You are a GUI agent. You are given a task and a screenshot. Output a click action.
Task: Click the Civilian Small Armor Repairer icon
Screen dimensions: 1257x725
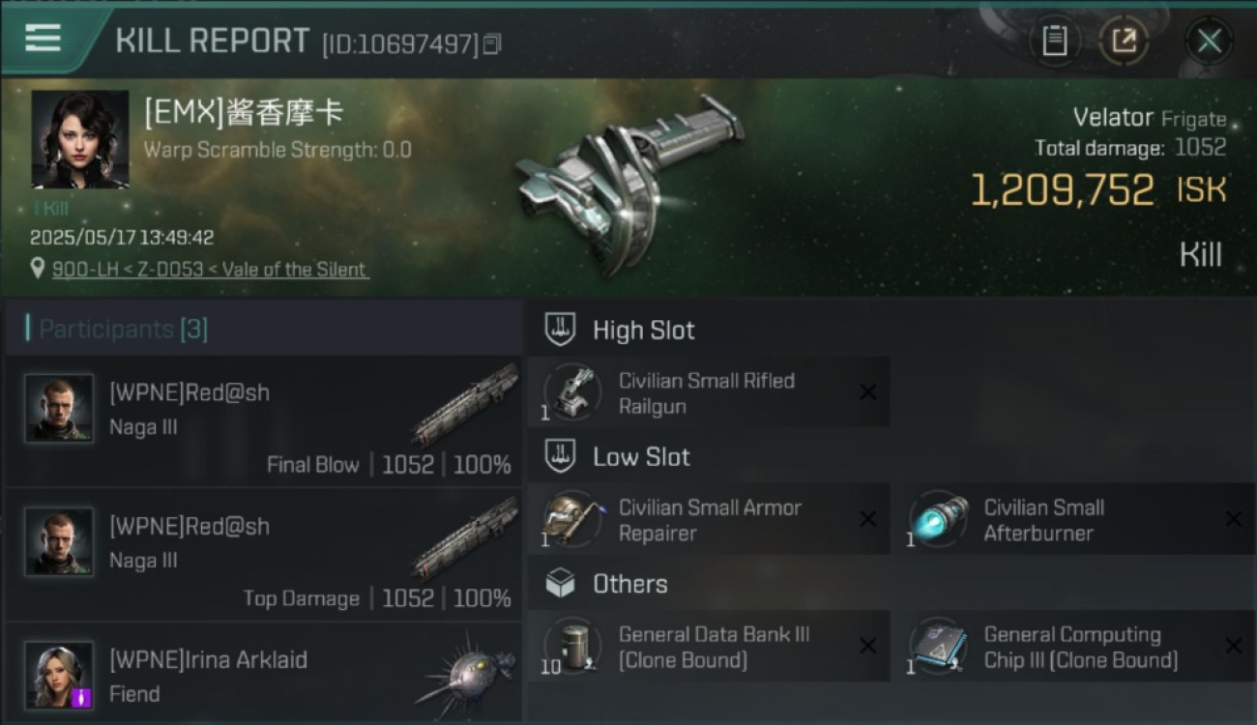[x=572, y=519]
